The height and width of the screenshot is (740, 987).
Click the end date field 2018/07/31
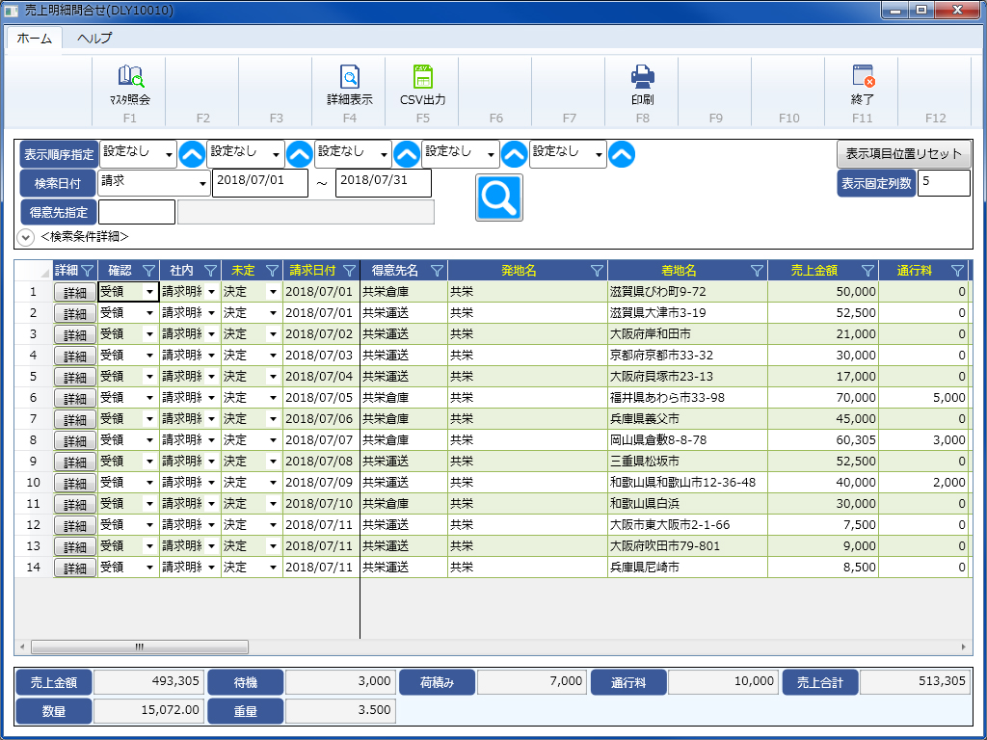384,183
